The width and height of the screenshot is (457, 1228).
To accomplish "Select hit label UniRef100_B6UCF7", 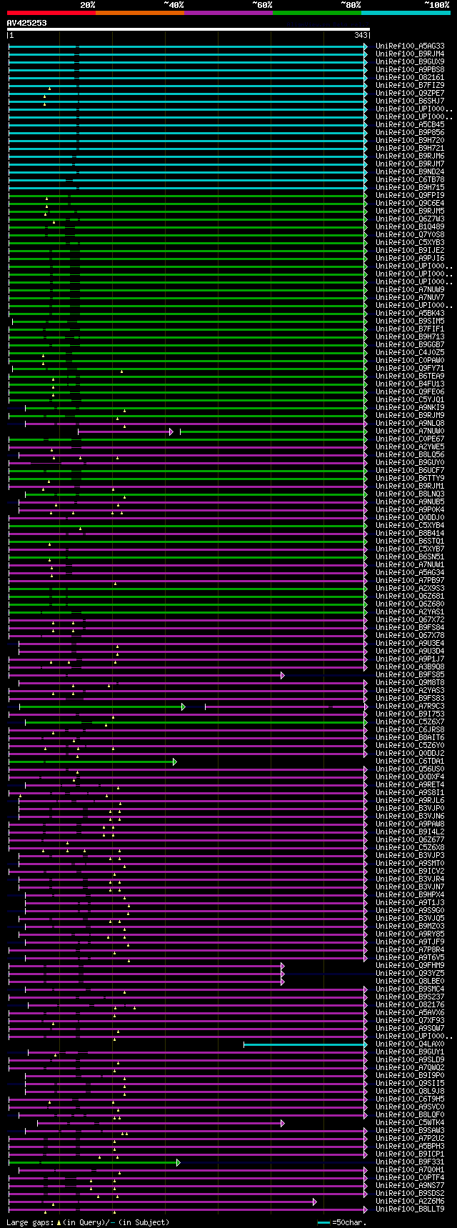I will point(410,471).
